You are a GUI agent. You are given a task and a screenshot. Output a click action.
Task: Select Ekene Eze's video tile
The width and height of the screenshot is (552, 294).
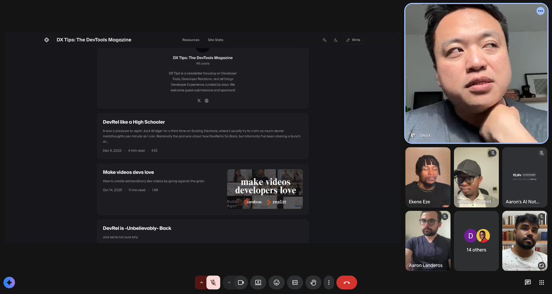[x=428, y=177]
